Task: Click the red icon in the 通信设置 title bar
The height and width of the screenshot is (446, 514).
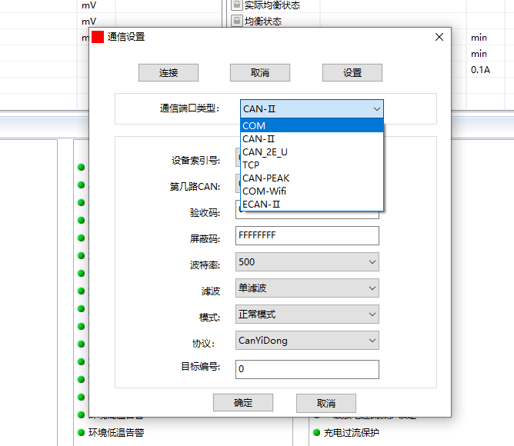Action: (98, 37)
